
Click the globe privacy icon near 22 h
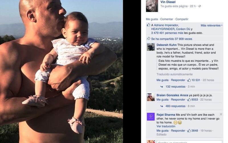[200, 6]
